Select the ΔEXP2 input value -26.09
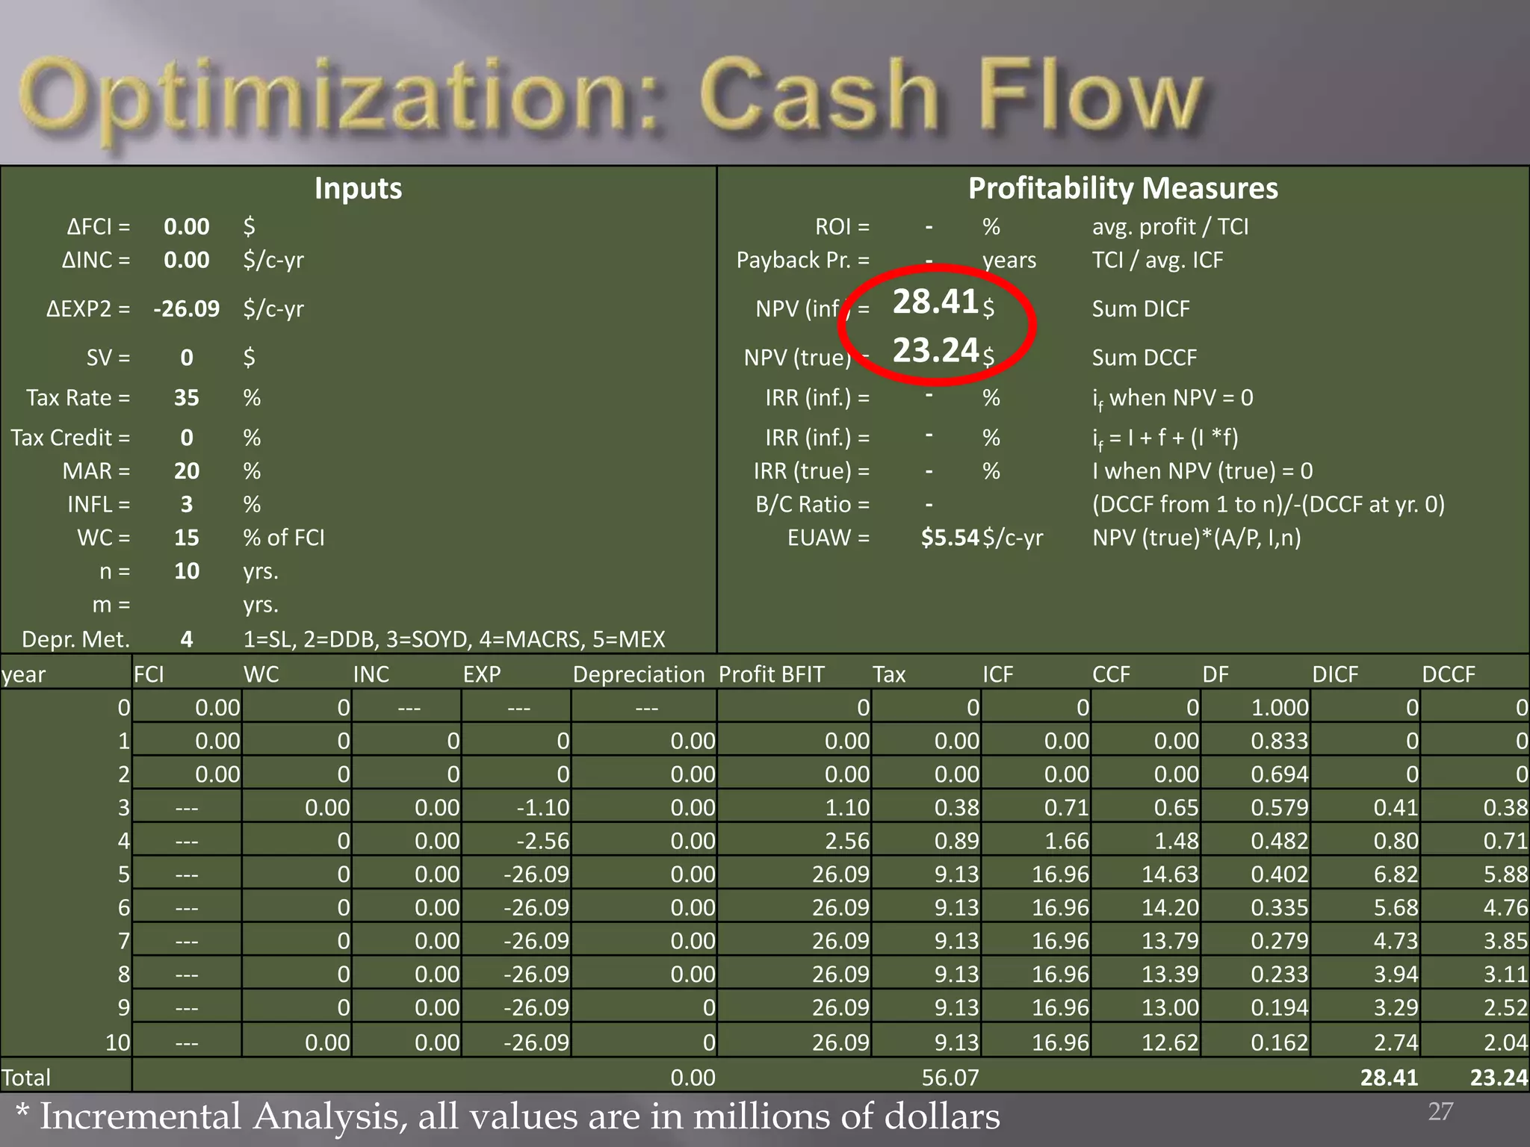Screen dimensions: 1530x1147 (186, 308)
